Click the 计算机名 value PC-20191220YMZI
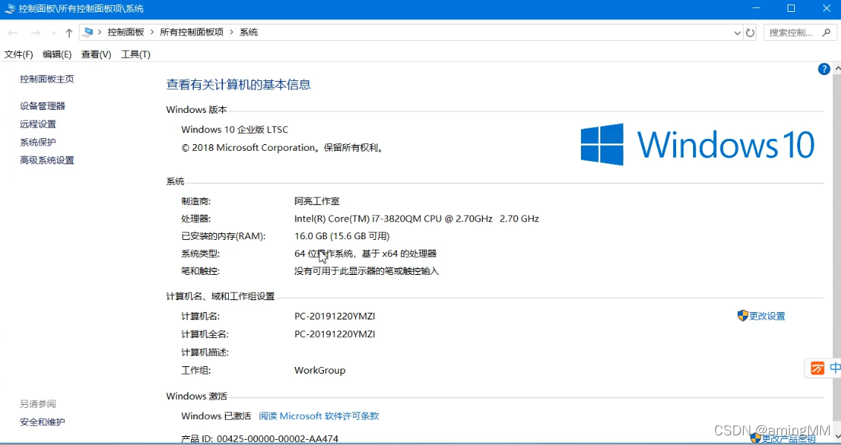 coord(334,316)
